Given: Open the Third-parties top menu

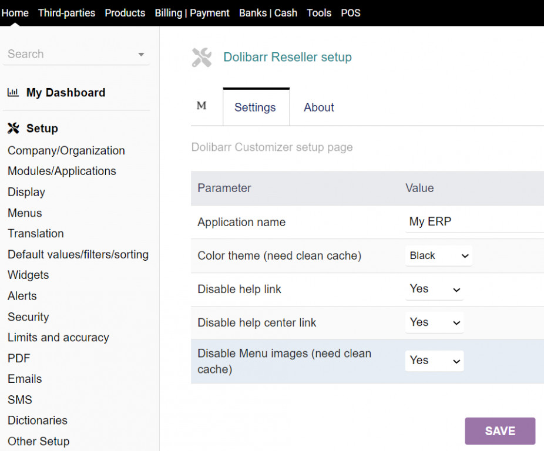Looking at the screenshot, I should click(x=66, y=13).
